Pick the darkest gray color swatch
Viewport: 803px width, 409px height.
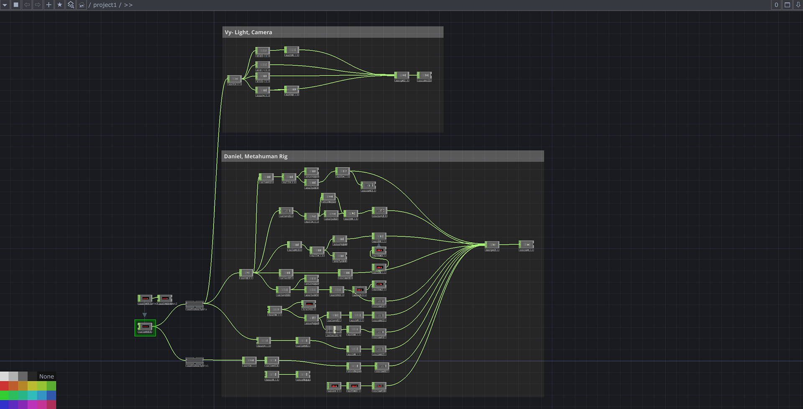coord(32,376)
